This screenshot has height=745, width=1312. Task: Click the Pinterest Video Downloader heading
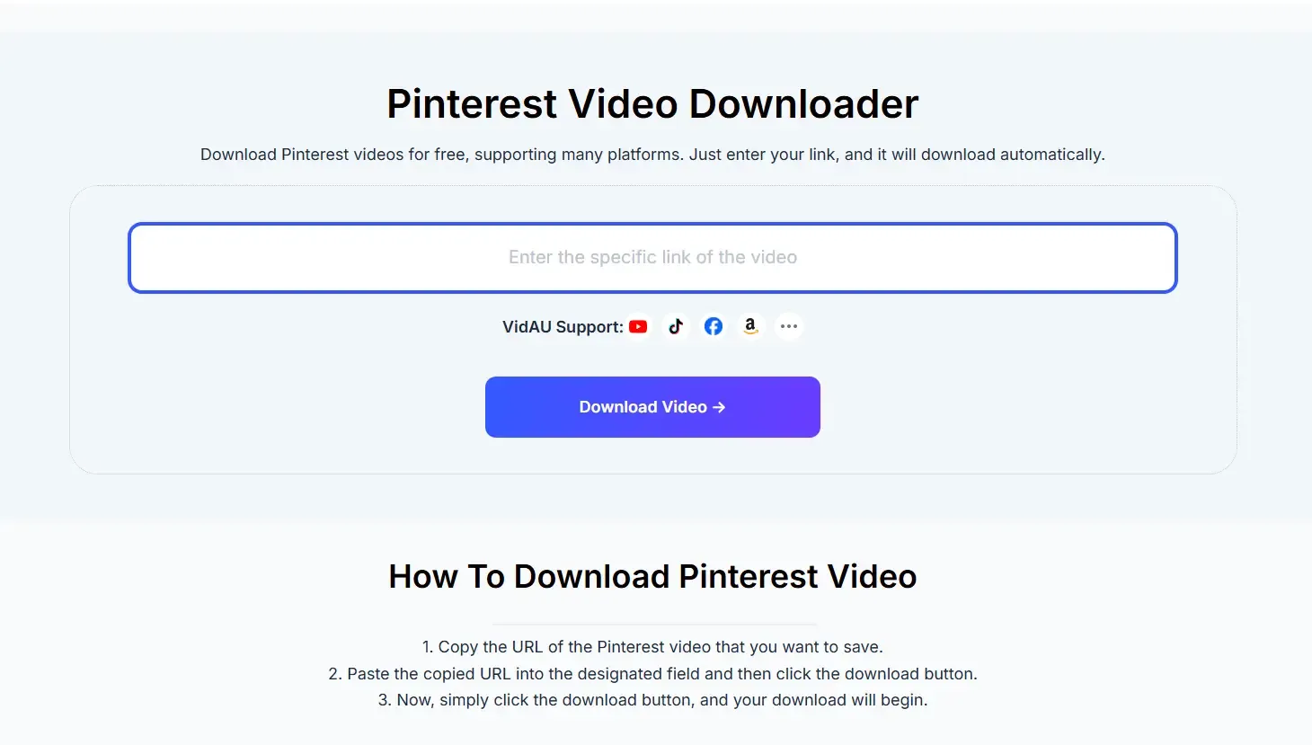(x=652, y=104)
